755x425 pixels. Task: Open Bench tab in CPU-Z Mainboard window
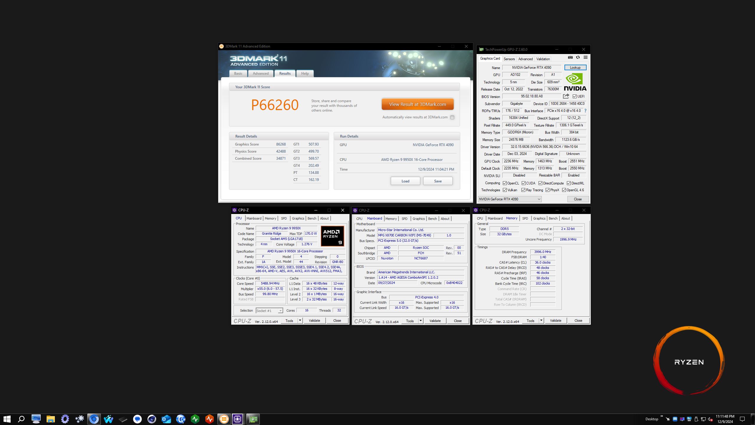pos(432,219)
